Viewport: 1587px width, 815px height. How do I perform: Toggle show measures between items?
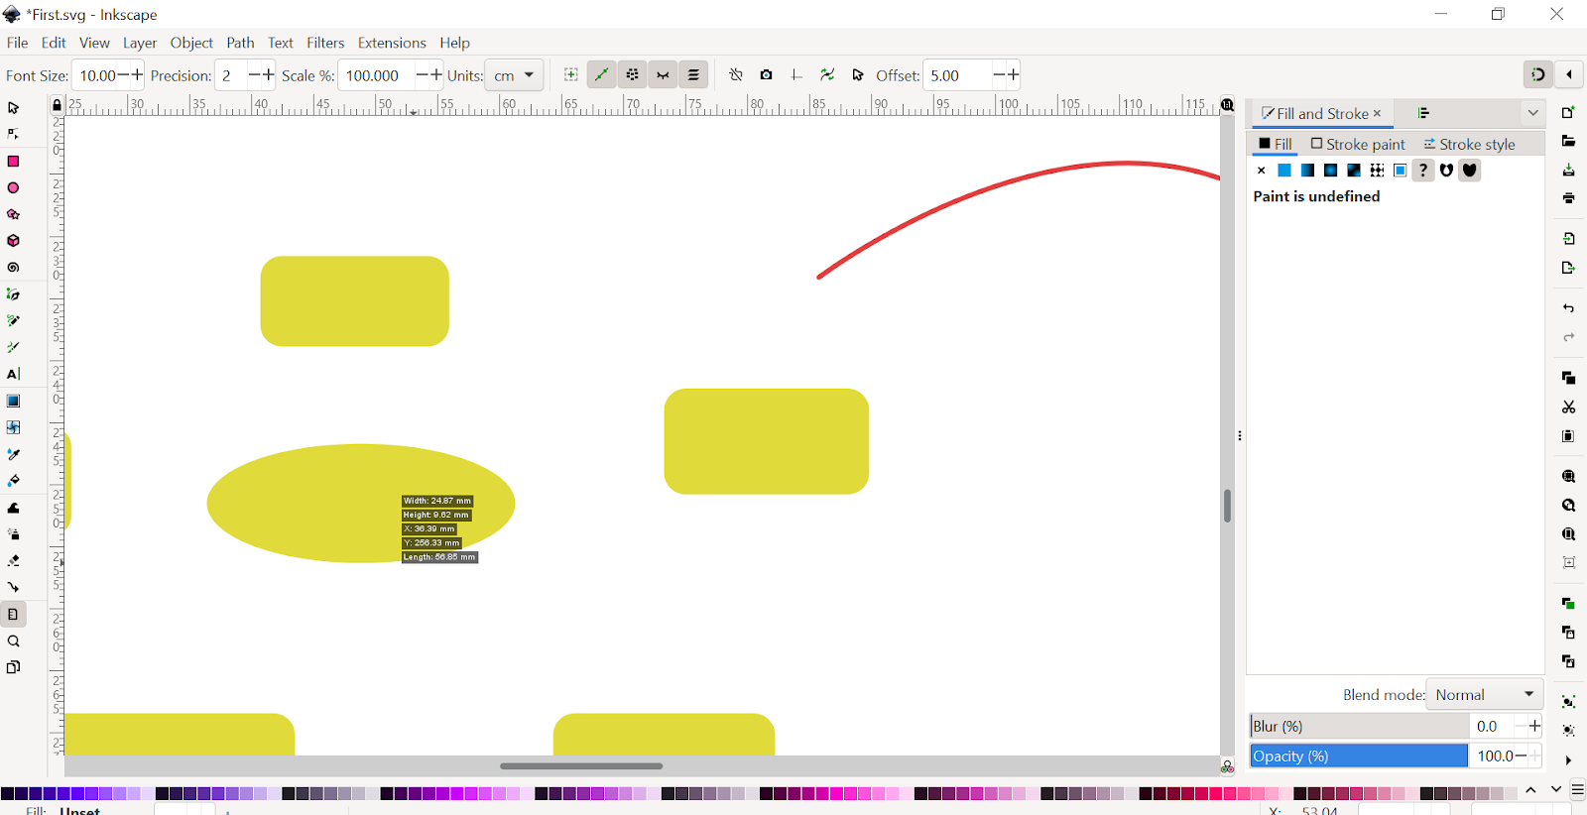(633, 75)
